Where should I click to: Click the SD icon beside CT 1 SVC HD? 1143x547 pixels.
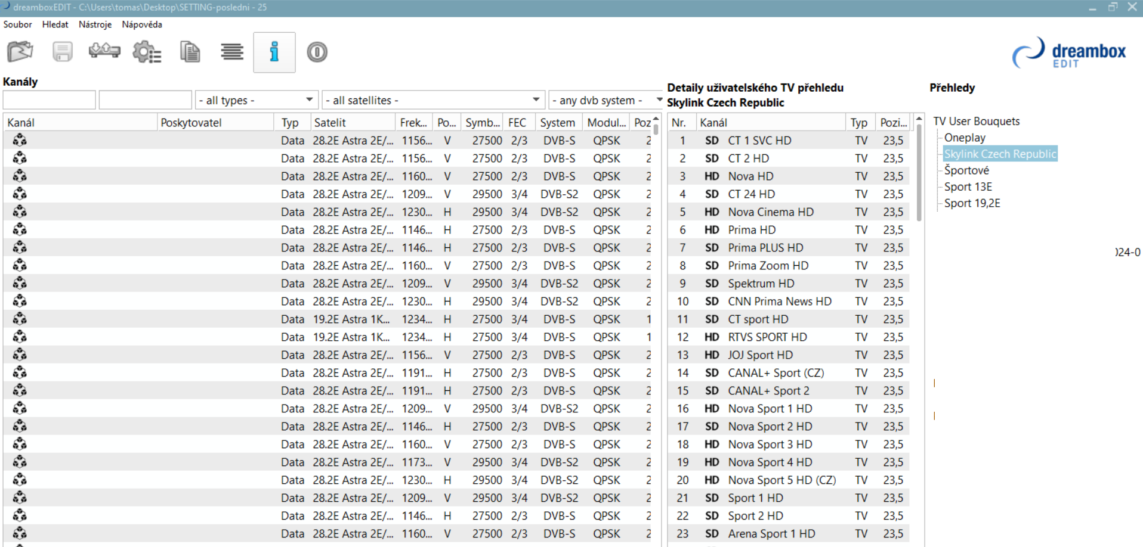[712, 141]
